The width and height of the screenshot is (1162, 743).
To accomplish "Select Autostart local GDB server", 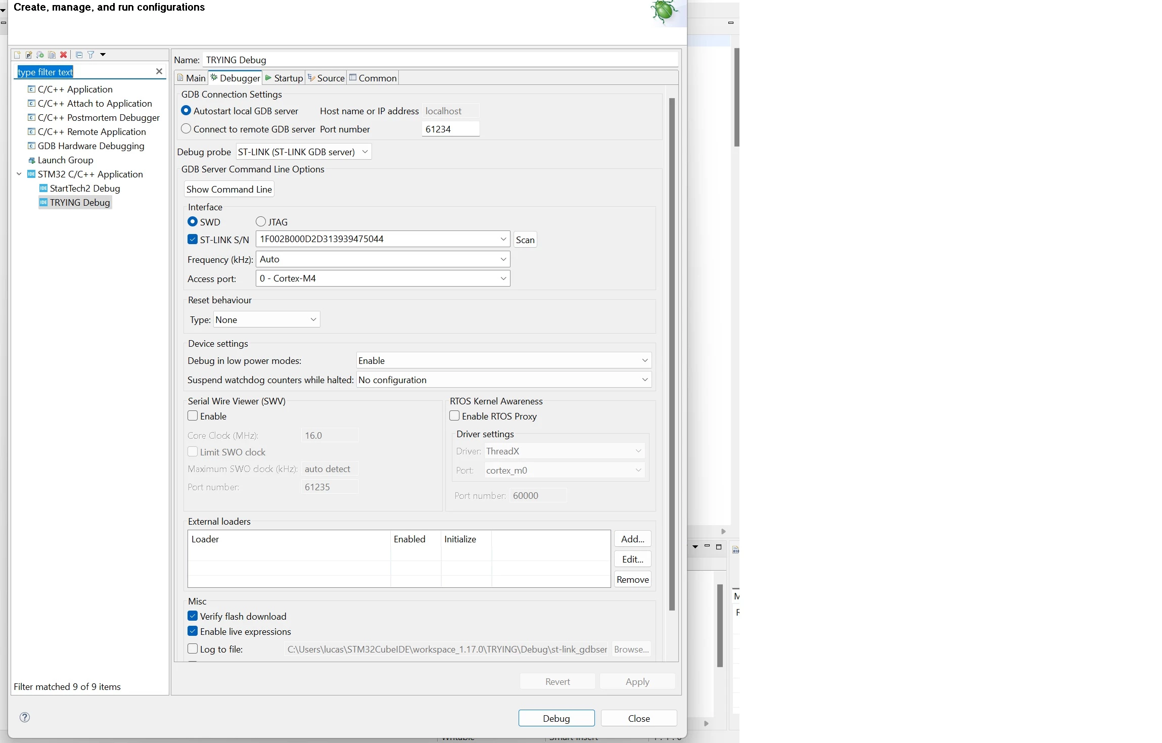I will [x=186, y=111].
